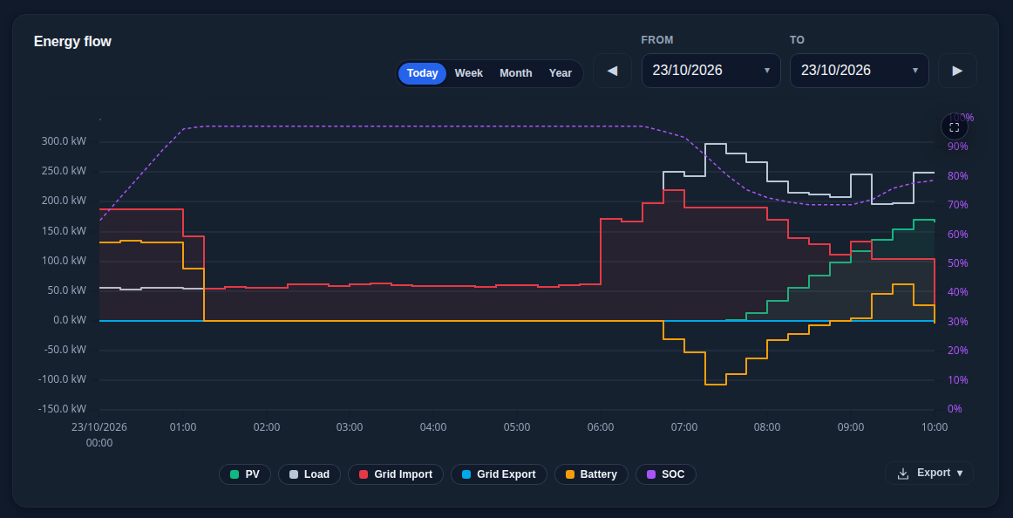
Task: Click the FROM field label
Action: click(657, 40)
